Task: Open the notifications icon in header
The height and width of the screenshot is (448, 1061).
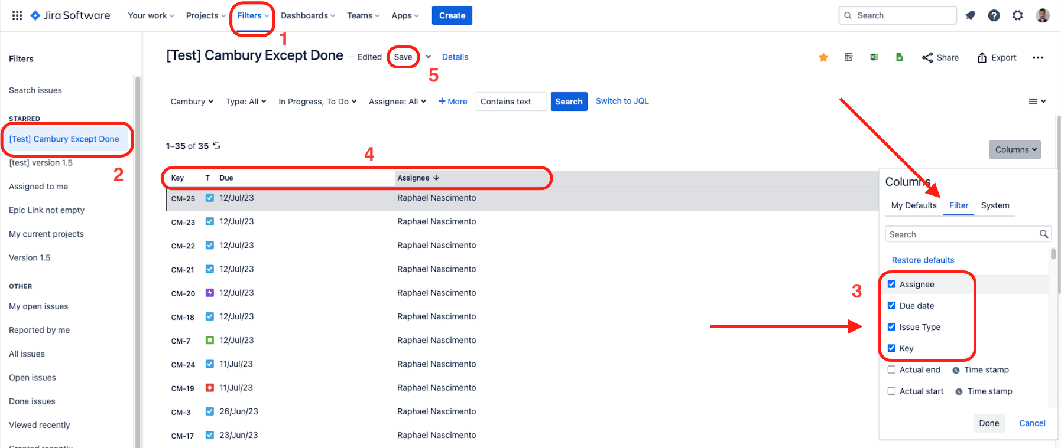Action: [x=970, y=15]
